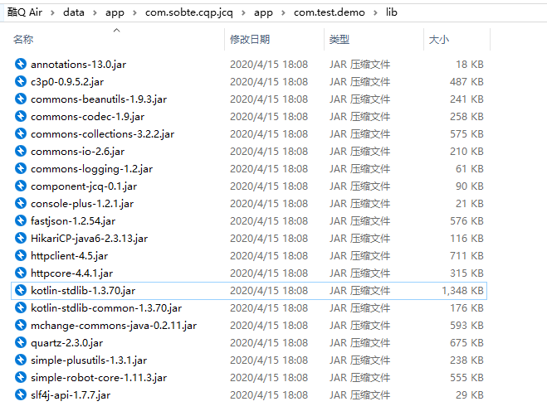This screenshot has height=416, width=547.
Task: Click the lib breadcrumb segment
Action: pos(392,12)
